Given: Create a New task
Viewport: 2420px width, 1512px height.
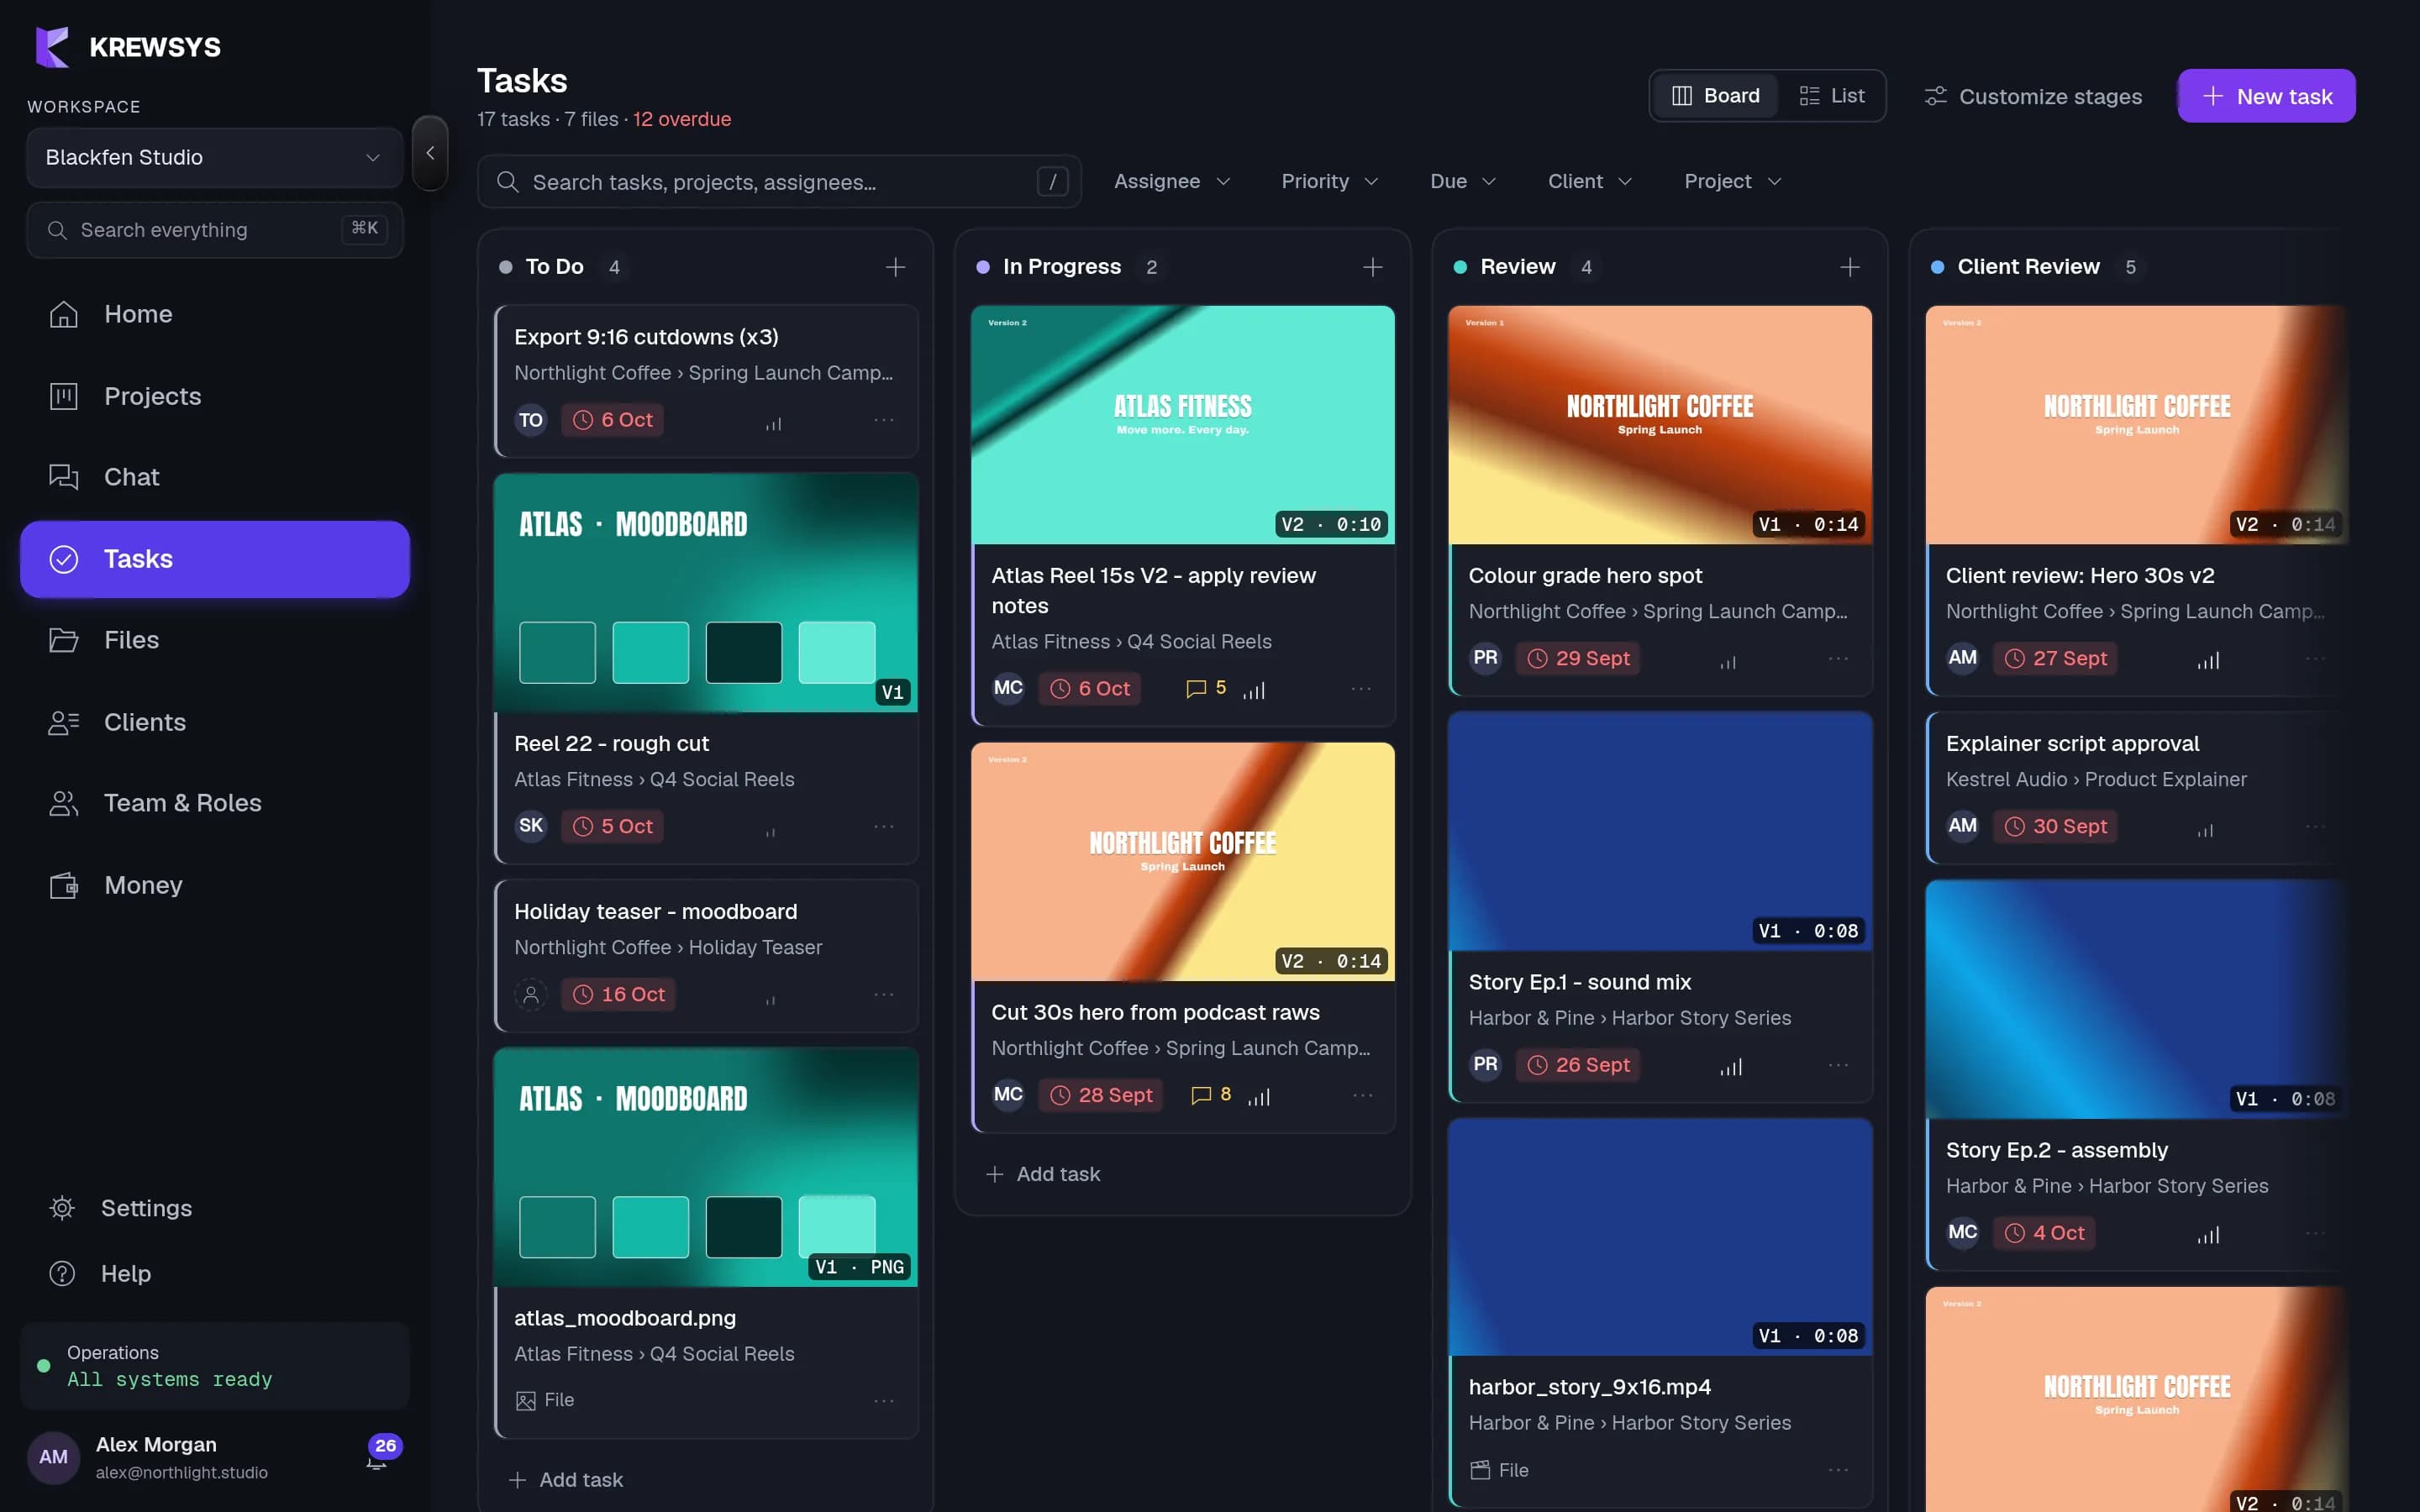Looking at the screenshot, I should [2266, 96].
